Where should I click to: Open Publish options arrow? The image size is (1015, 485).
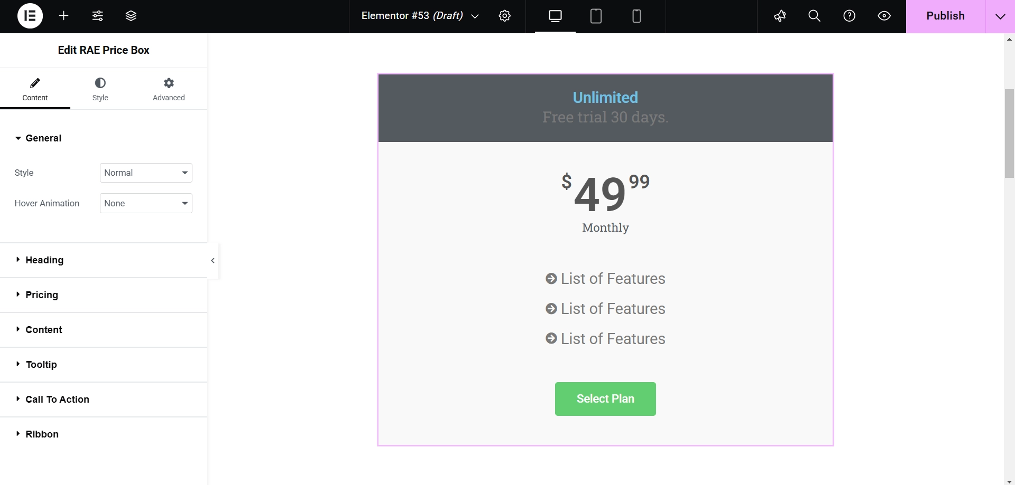click(x=1000, y=16)
